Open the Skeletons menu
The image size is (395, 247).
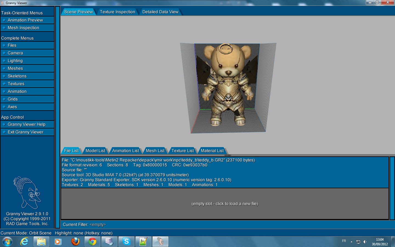point(27,76)
